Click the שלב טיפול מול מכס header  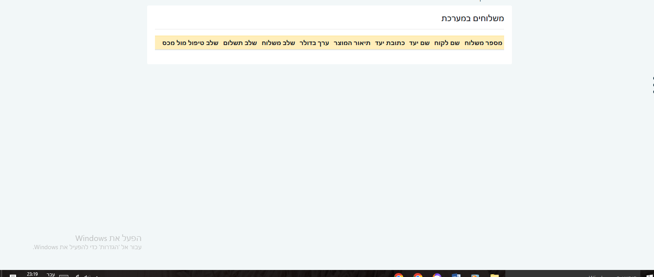(190, 43)
